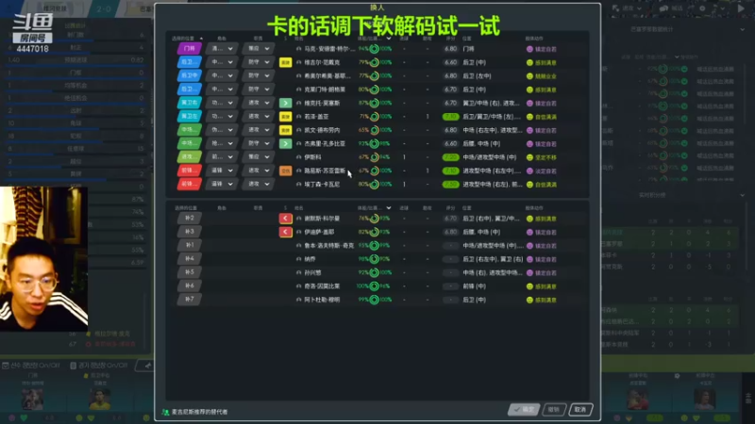Open player info icon next to 伊斯科

pyautogui.click(x=298, y=157)
